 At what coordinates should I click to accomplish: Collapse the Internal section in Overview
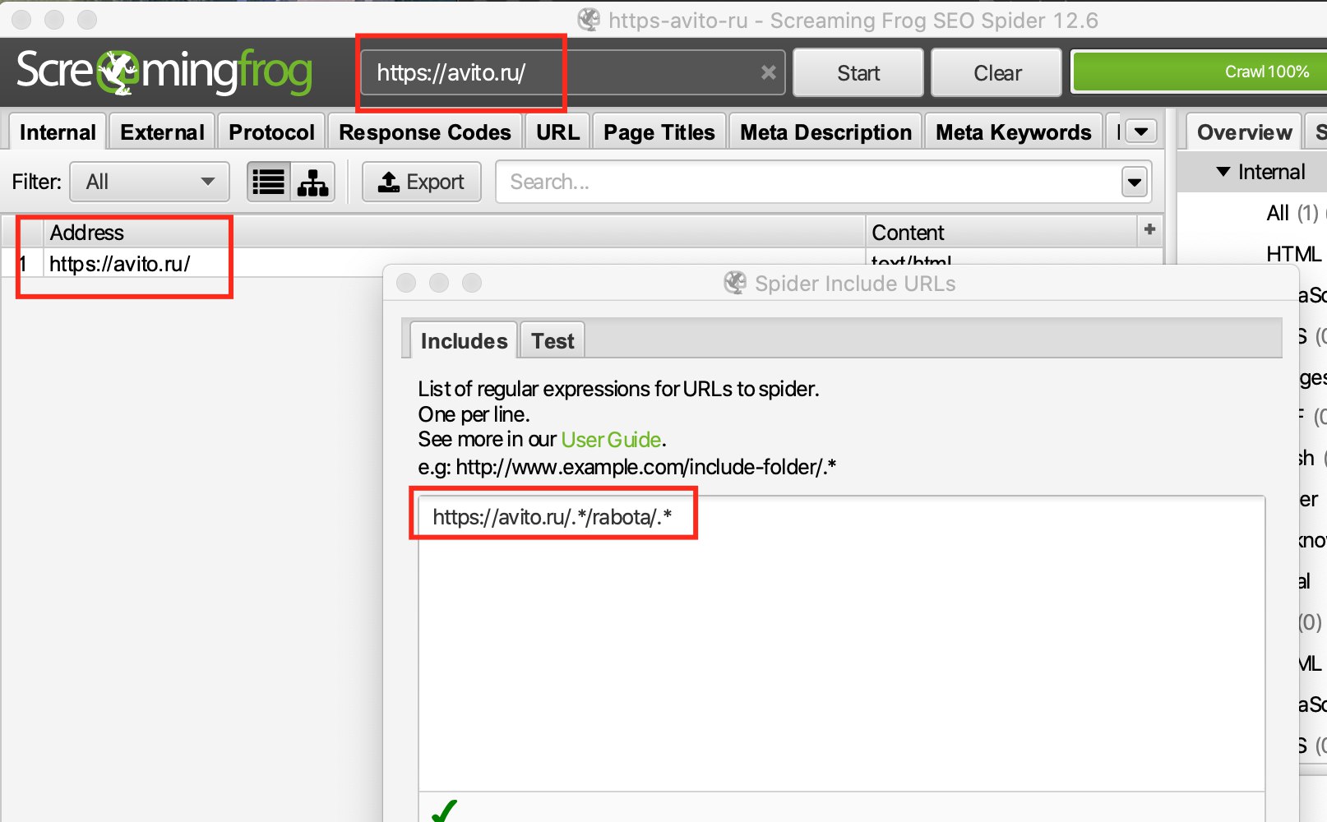(1223, 172)
